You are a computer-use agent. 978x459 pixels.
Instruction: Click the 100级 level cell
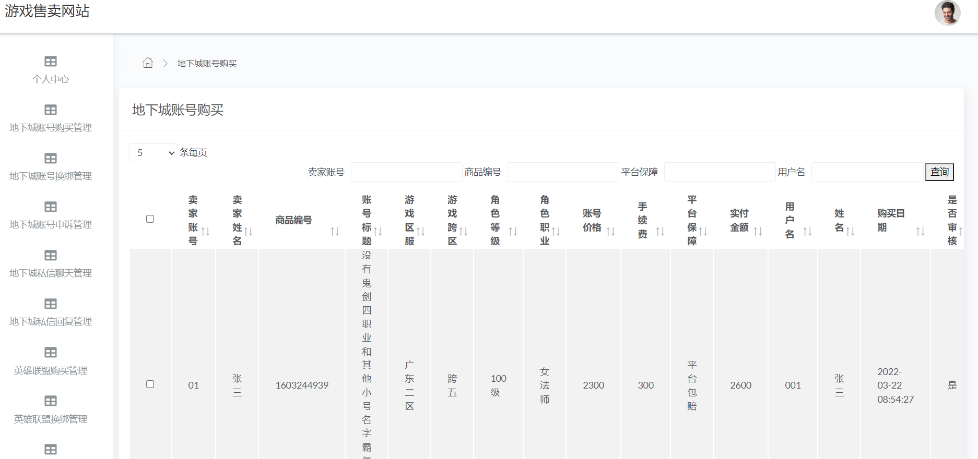499,385
